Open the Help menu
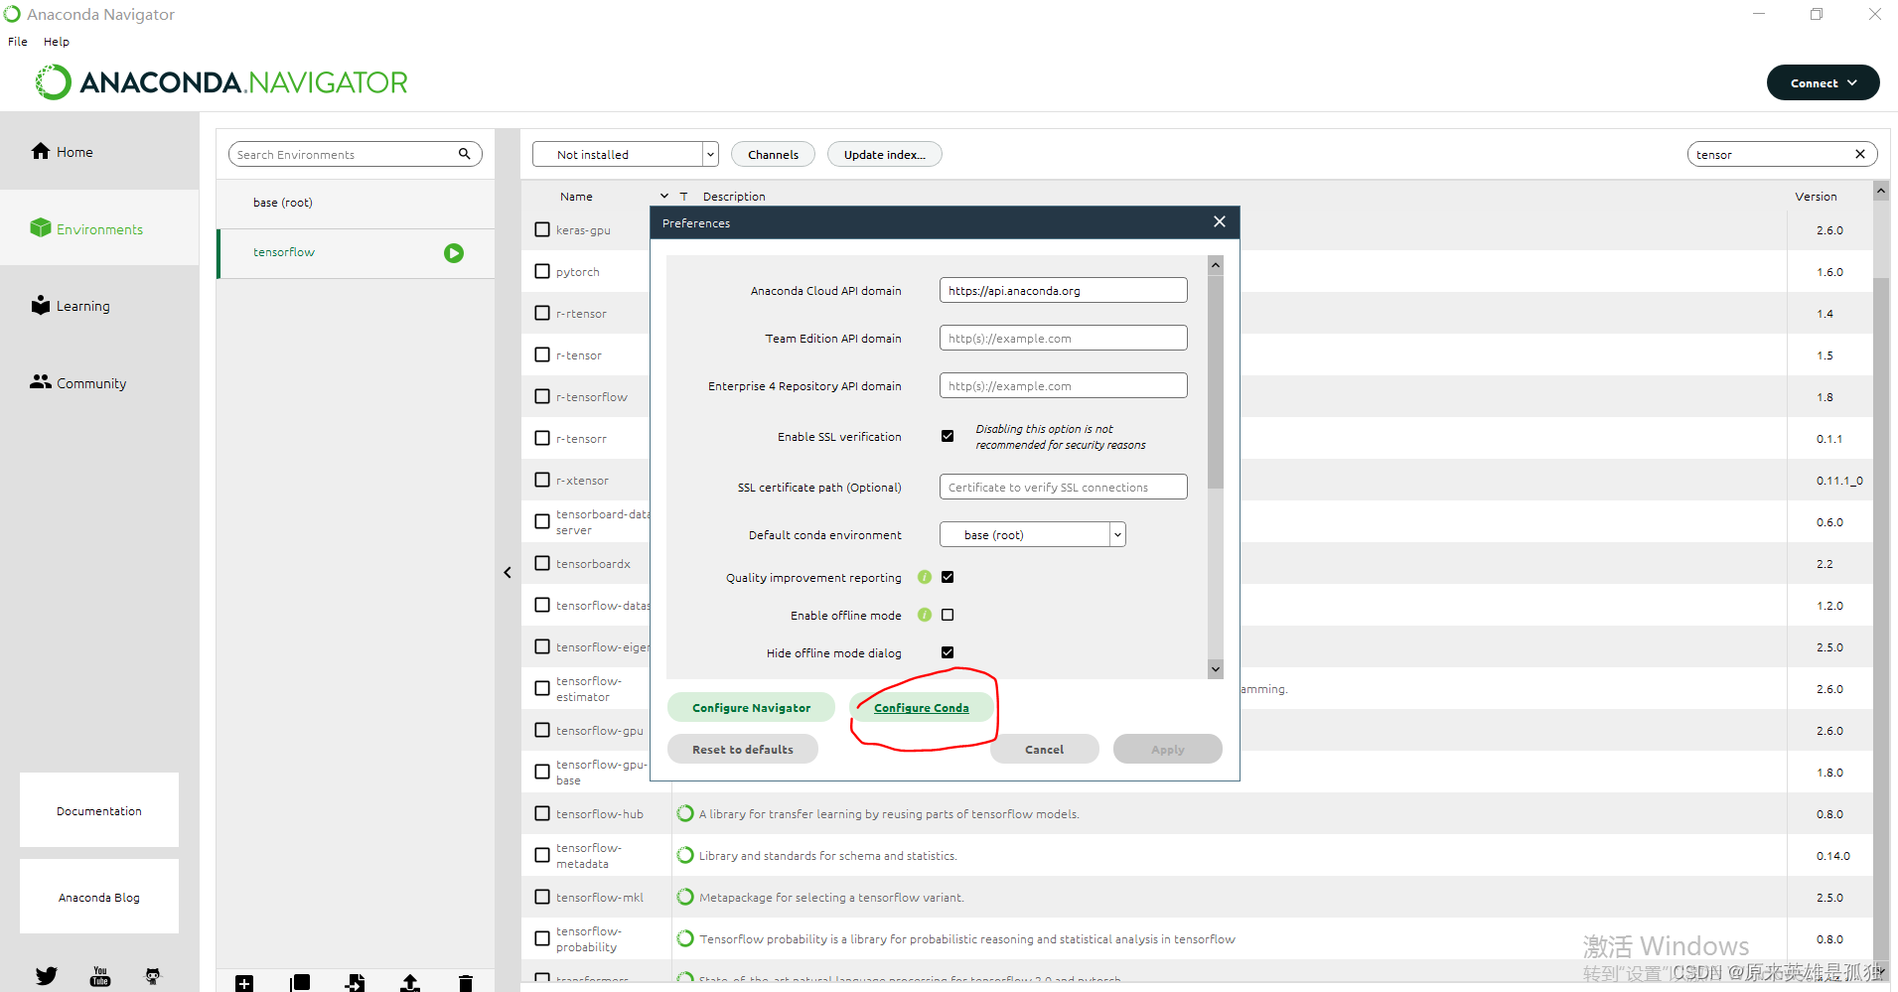 pos(57,42)
